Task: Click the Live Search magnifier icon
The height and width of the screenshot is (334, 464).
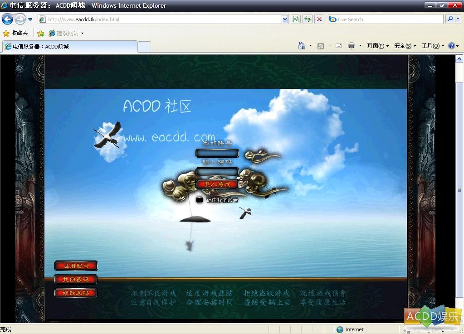Action: [x=449, y=19]
